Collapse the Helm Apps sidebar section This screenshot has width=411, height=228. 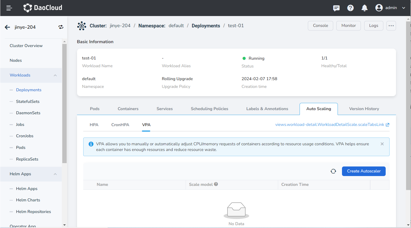55,174
